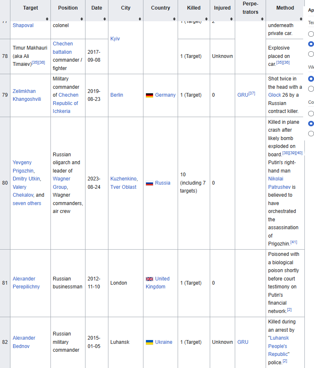The image size is (314, 368).
Task: Open Luhansk People's Republic link
Action: (x=279, y=346)
